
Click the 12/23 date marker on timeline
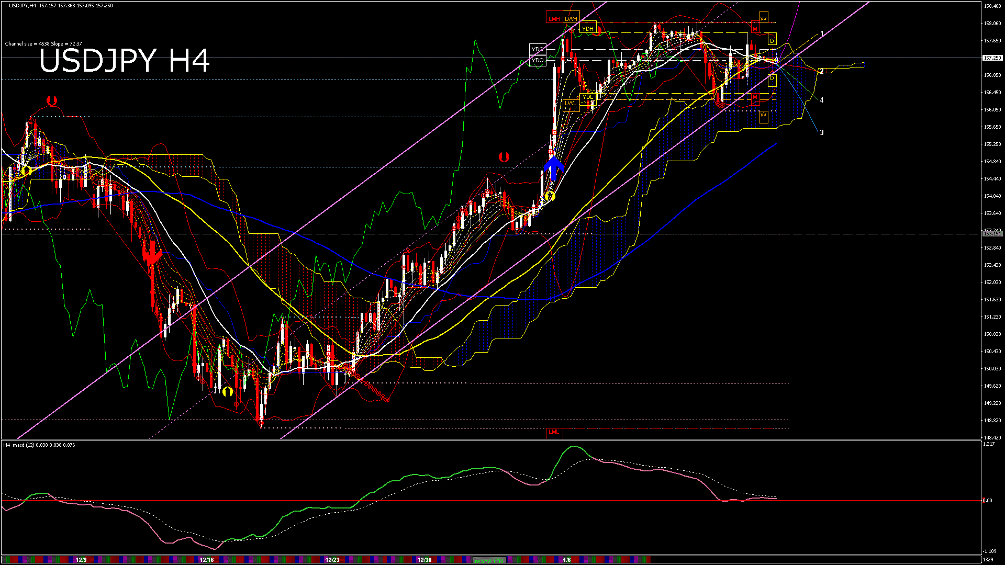pos(332,560)
